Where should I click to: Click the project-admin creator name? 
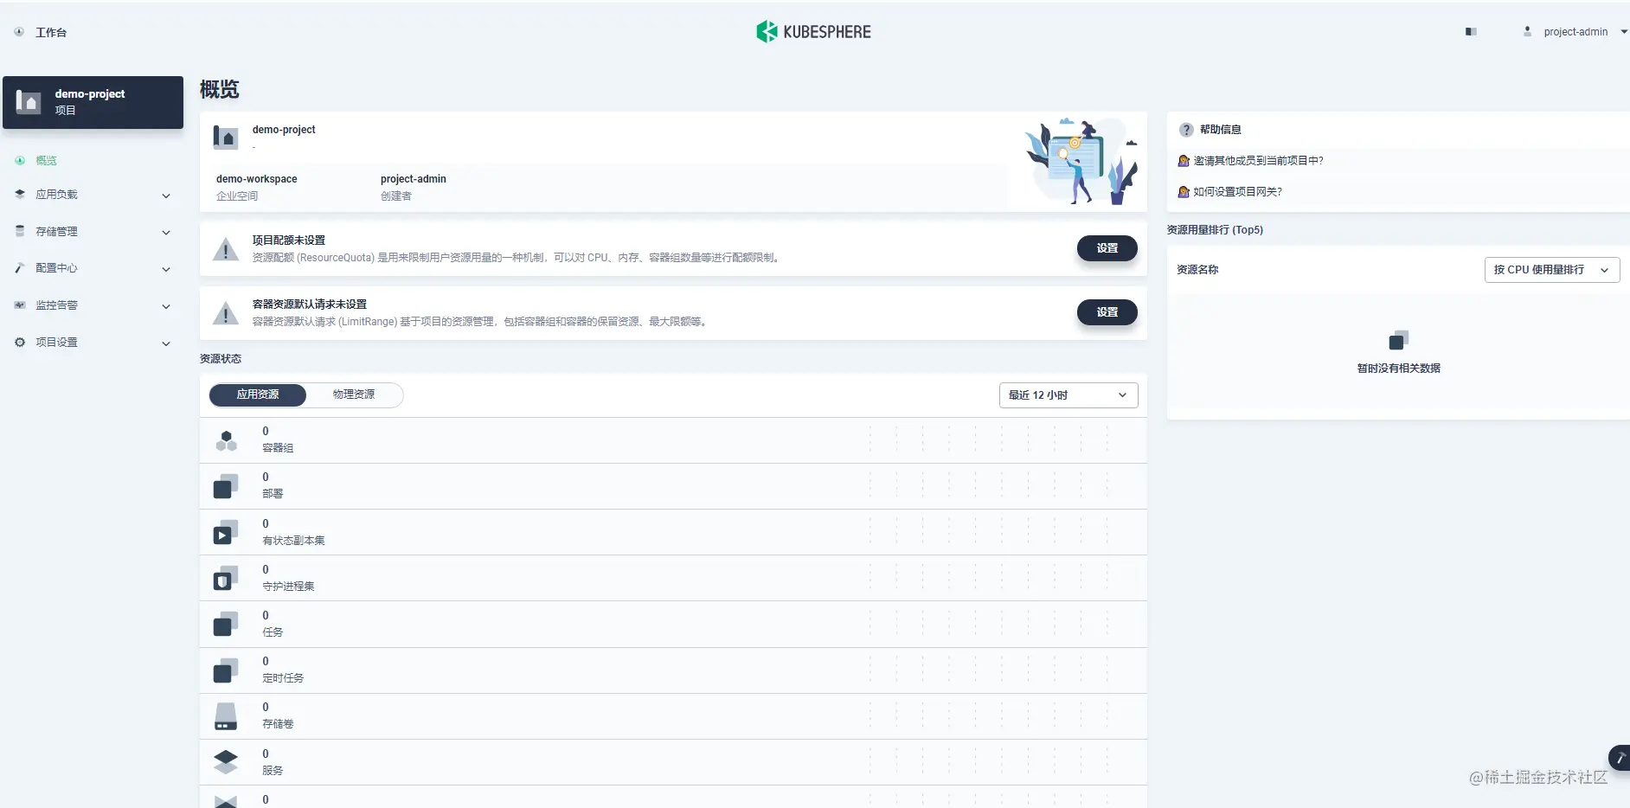tap(414, 179)
